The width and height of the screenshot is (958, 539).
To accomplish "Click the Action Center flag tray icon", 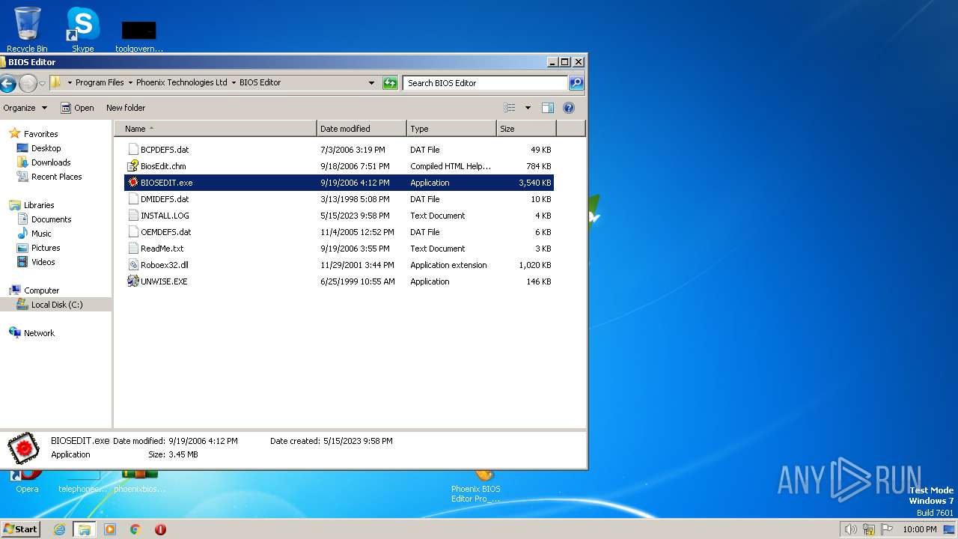I will pyautogui.click(x=887, y=529).
